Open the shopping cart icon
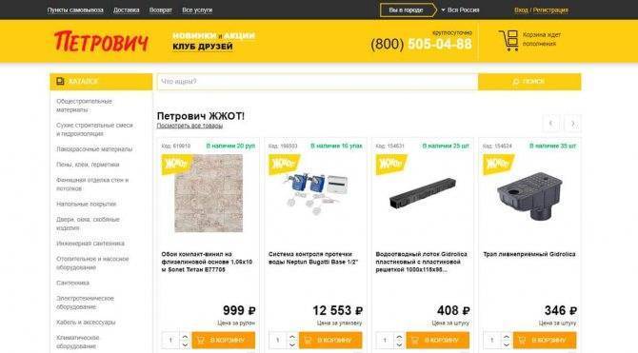638x353 pixels. tap(508, 40)
